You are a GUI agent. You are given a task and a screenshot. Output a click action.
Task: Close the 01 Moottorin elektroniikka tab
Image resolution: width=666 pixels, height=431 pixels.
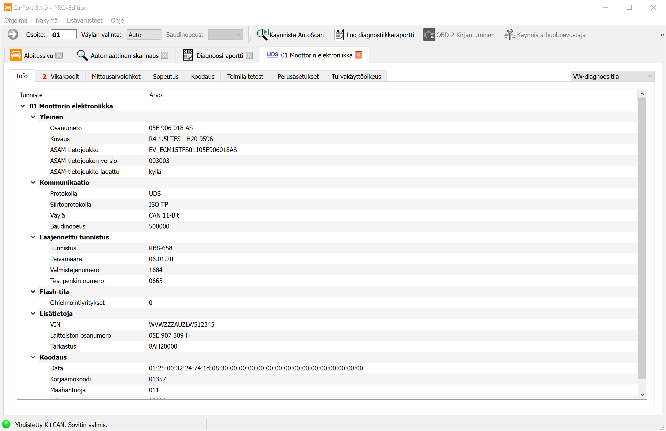coord(358,55)
